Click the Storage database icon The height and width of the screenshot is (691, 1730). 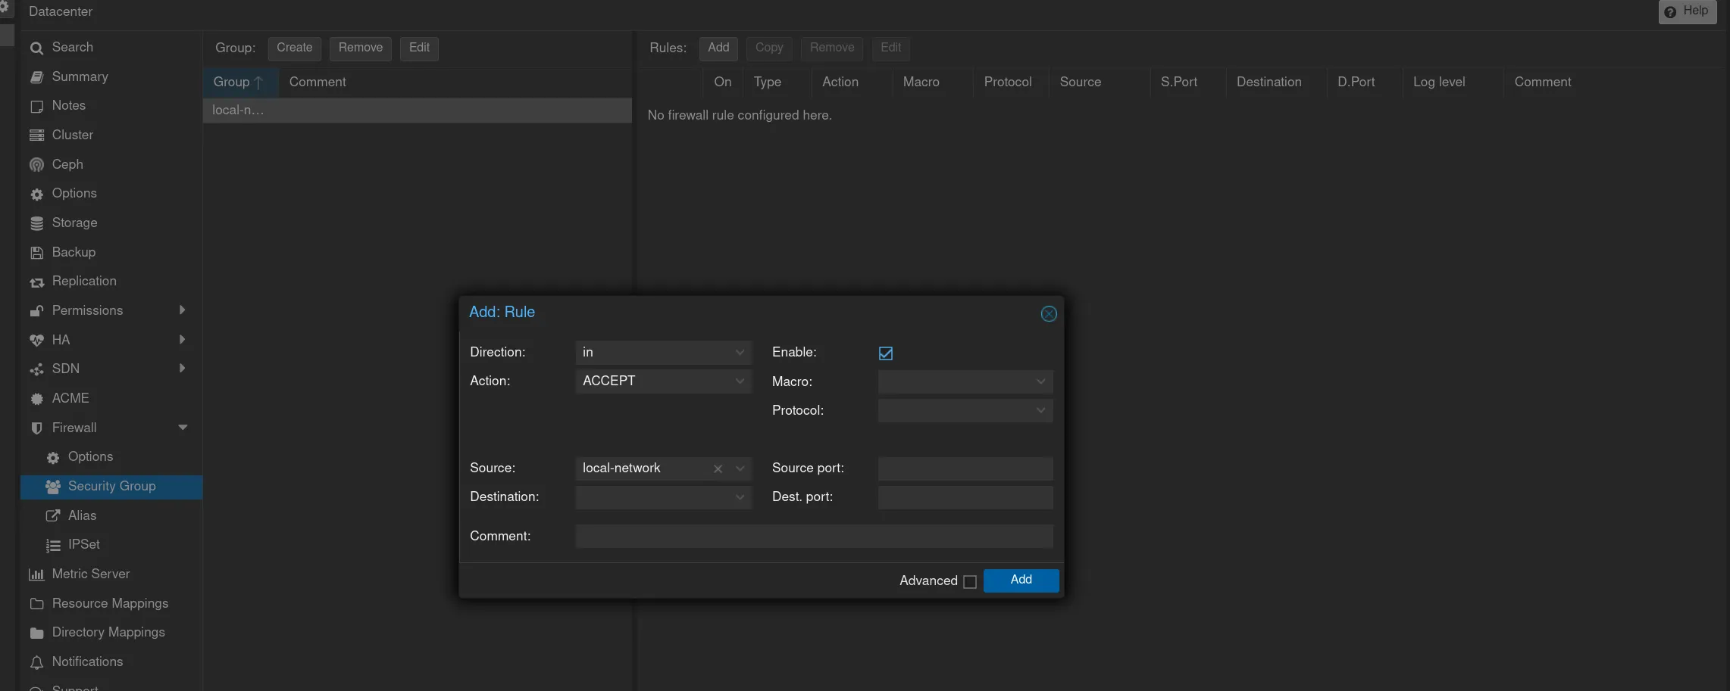pyautogui.click(x=36, y=223)
